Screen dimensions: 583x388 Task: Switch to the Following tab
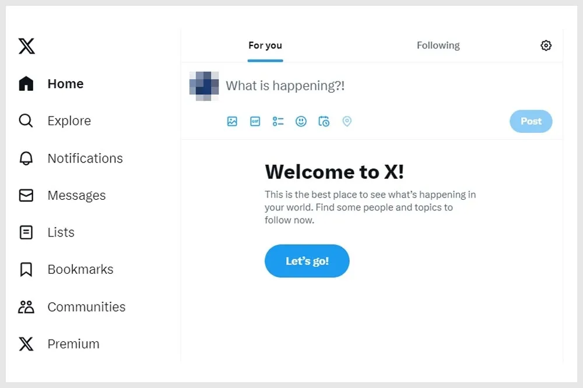(x=438, y=45)
